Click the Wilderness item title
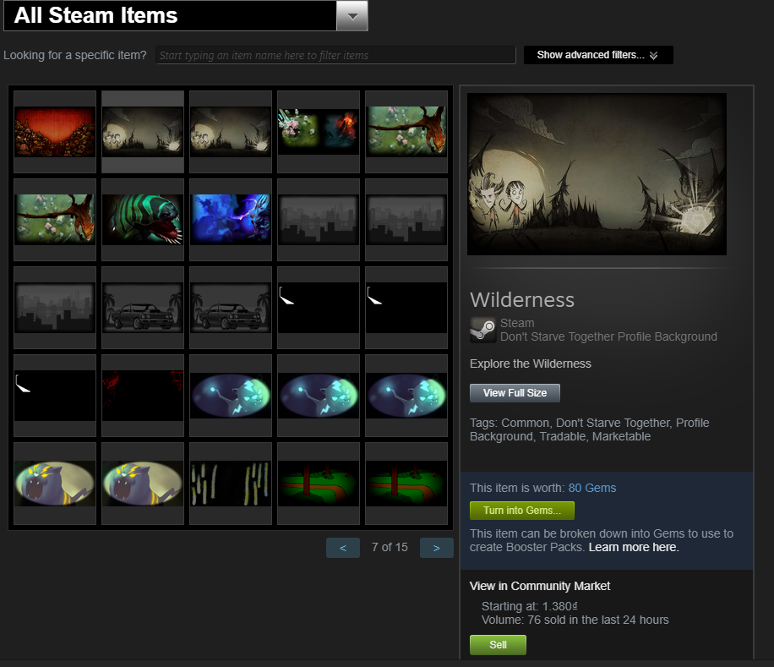The image size is (774, 667). [x=522, y=299]
